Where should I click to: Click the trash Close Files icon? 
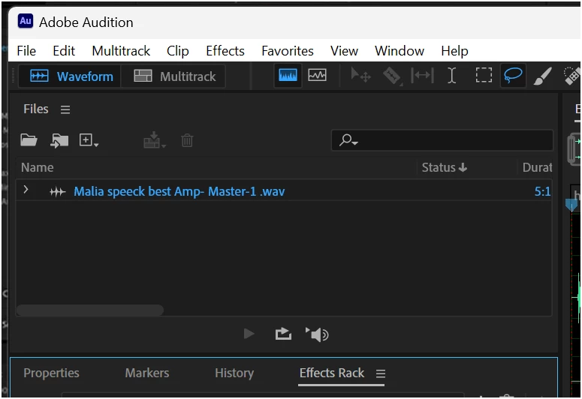(187, 140)
